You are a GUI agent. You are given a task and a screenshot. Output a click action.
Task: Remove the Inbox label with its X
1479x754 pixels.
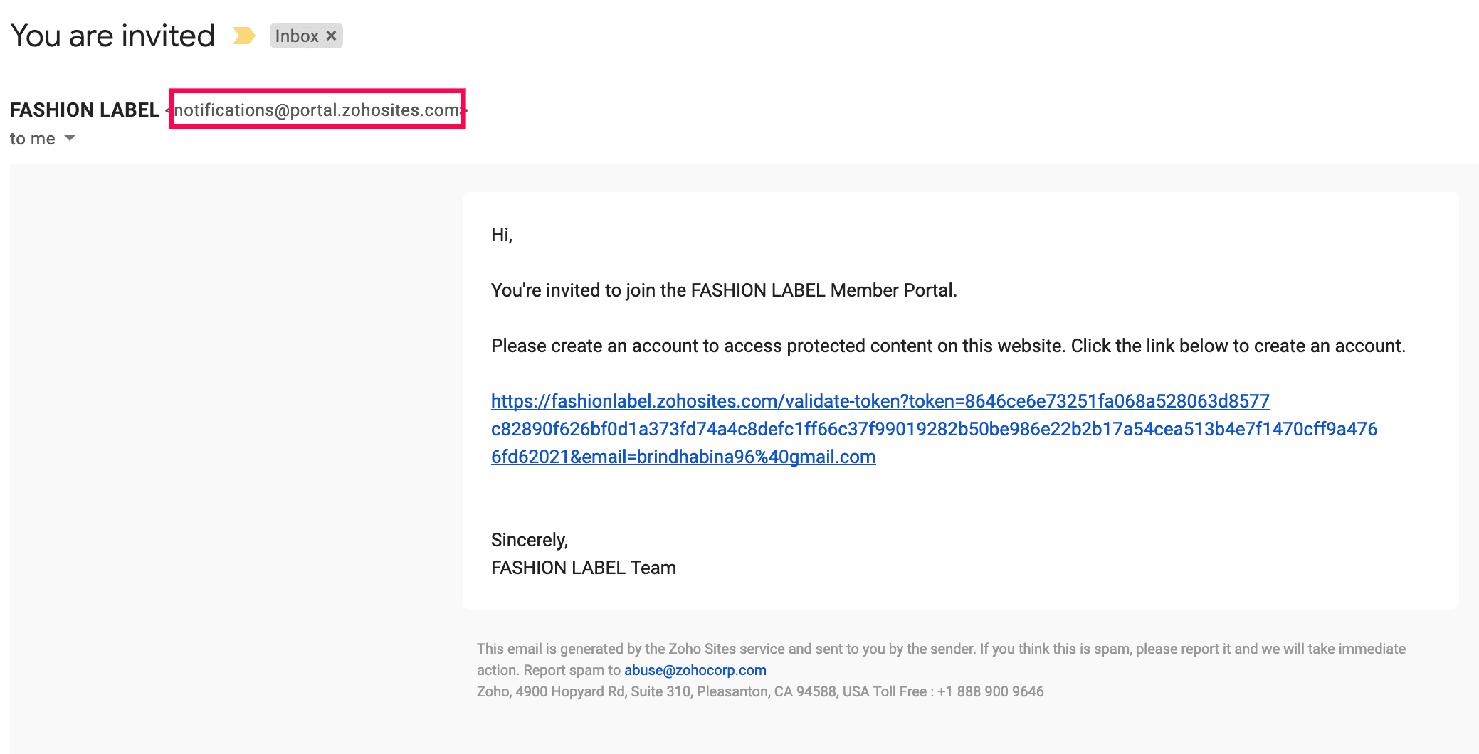coord(331,36)
